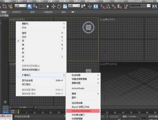Select 视口剪切 in the menu
The width and height of the screenshot is (158, 120).
pos(41,84)
